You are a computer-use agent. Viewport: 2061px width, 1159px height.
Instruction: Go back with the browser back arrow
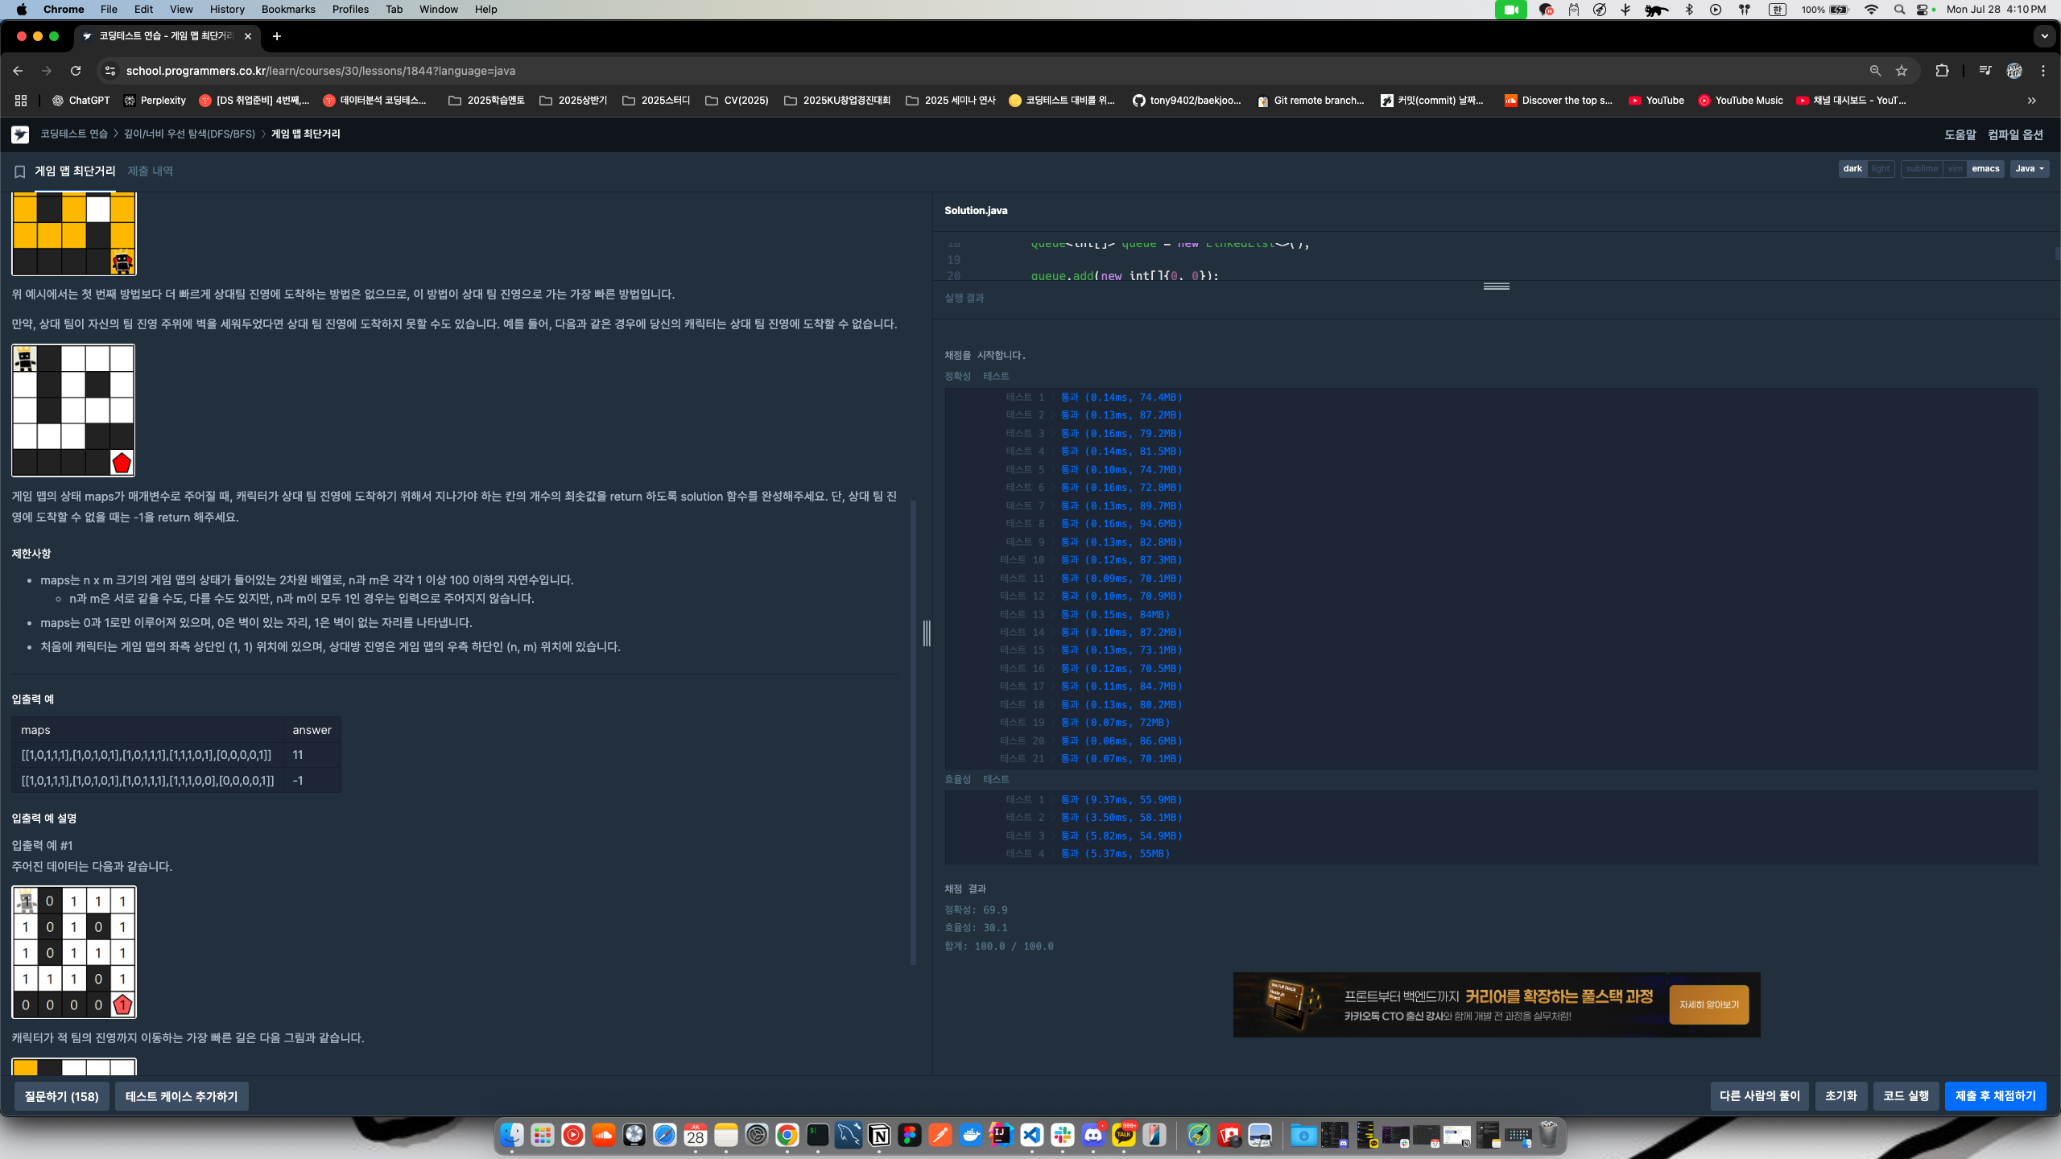point(18,71)
